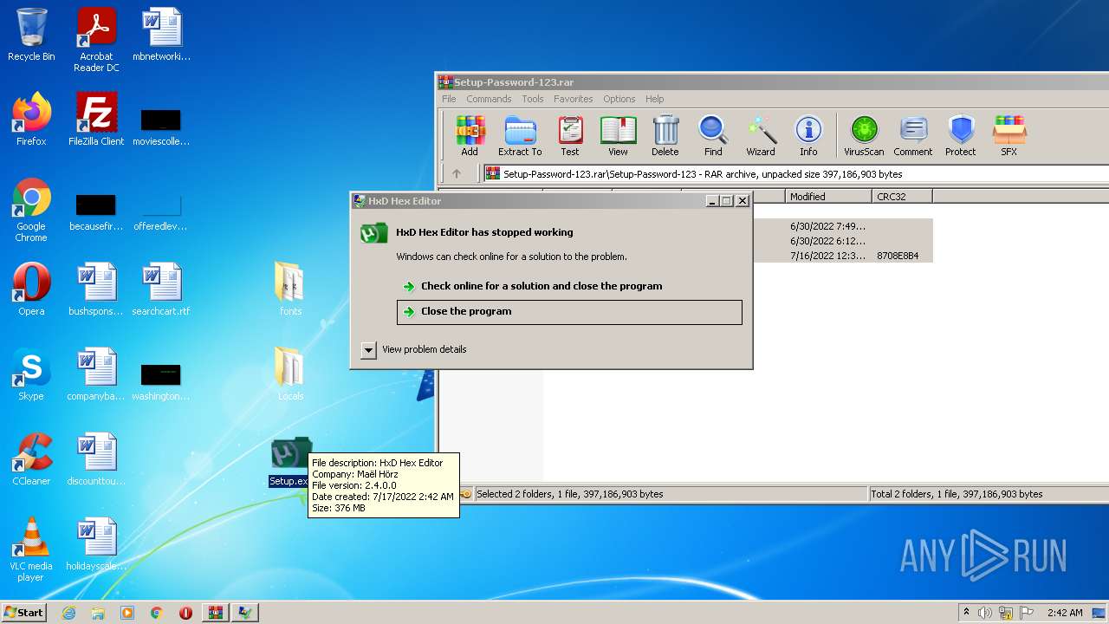Sort by Modified column header
Screen dimensions: 1109x624
(x=828, y=197)
